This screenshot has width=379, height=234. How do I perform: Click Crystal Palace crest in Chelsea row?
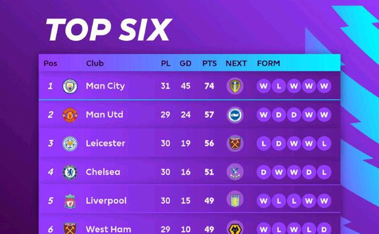click(x=235, y=172)
